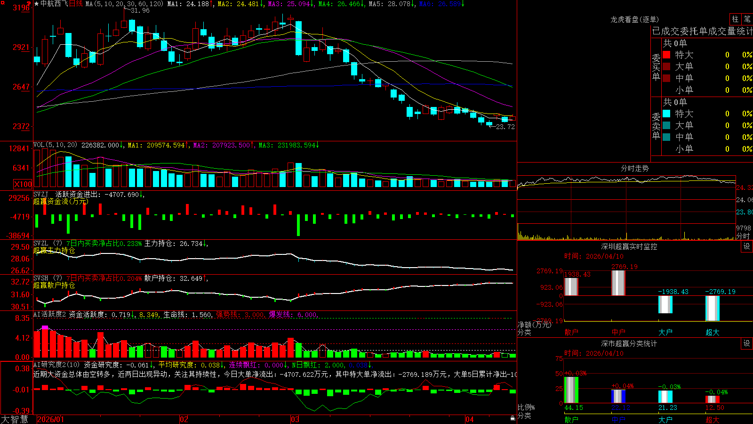Click the lock icon at the chart's bottom-right
The image size is (753, 424).
pyautogui.click(x=513, y=418)
